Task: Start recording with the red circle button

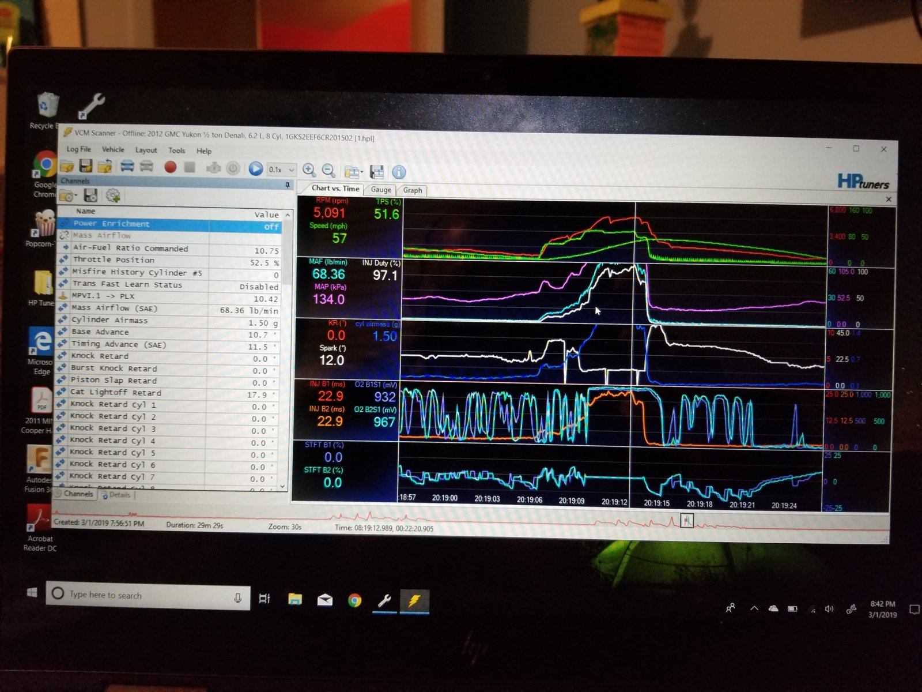Action: tap(170, 167)
